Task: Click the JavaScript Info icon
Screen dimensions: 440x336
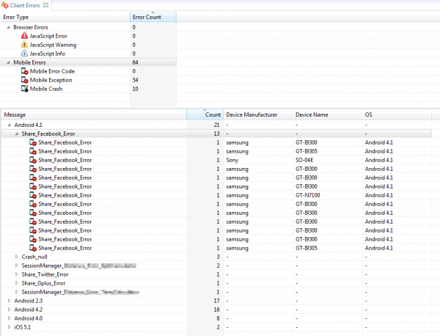Action: (x=24, y=53)
